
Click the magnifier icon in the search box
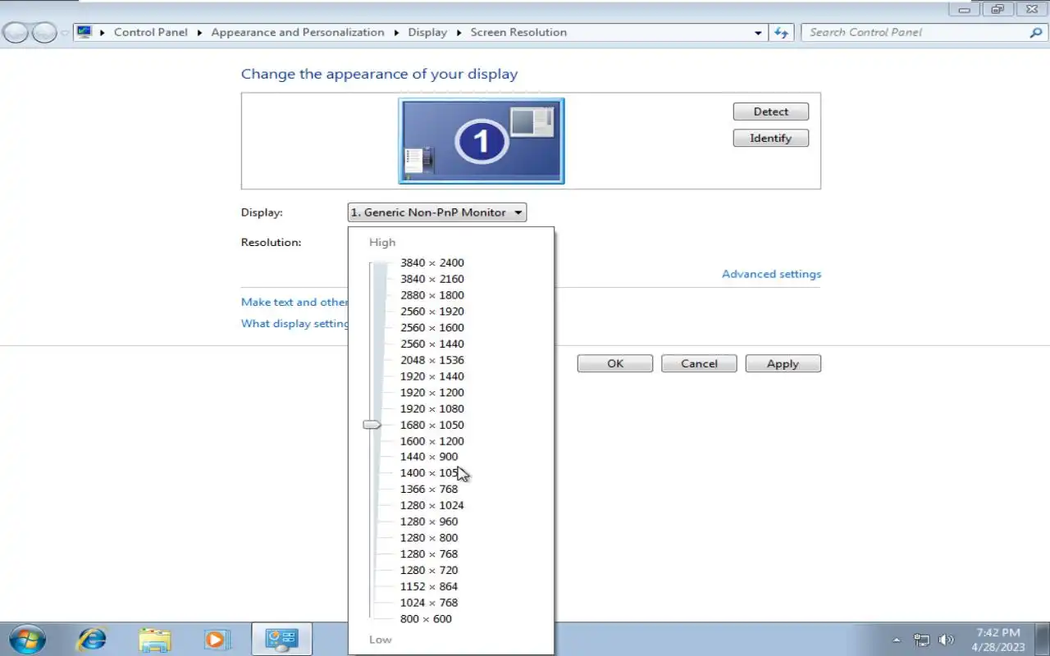coord(1036,33)
